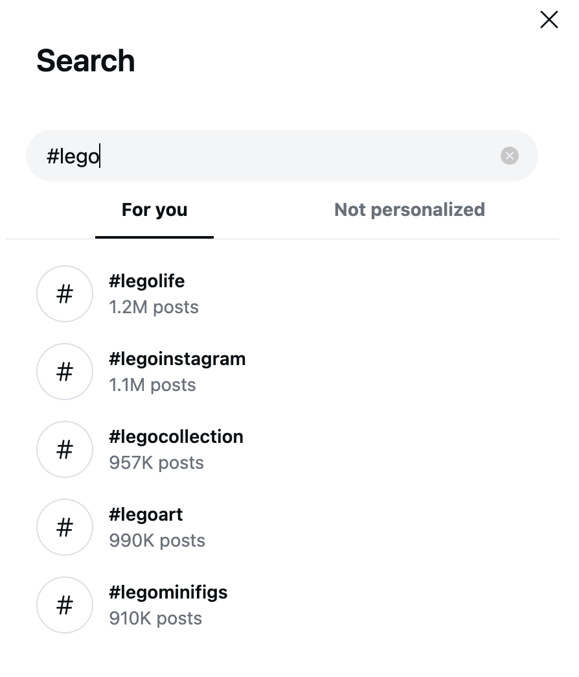Click the hashtag icon beside #legoart
579x677 pixels.
tap(65, 527)
